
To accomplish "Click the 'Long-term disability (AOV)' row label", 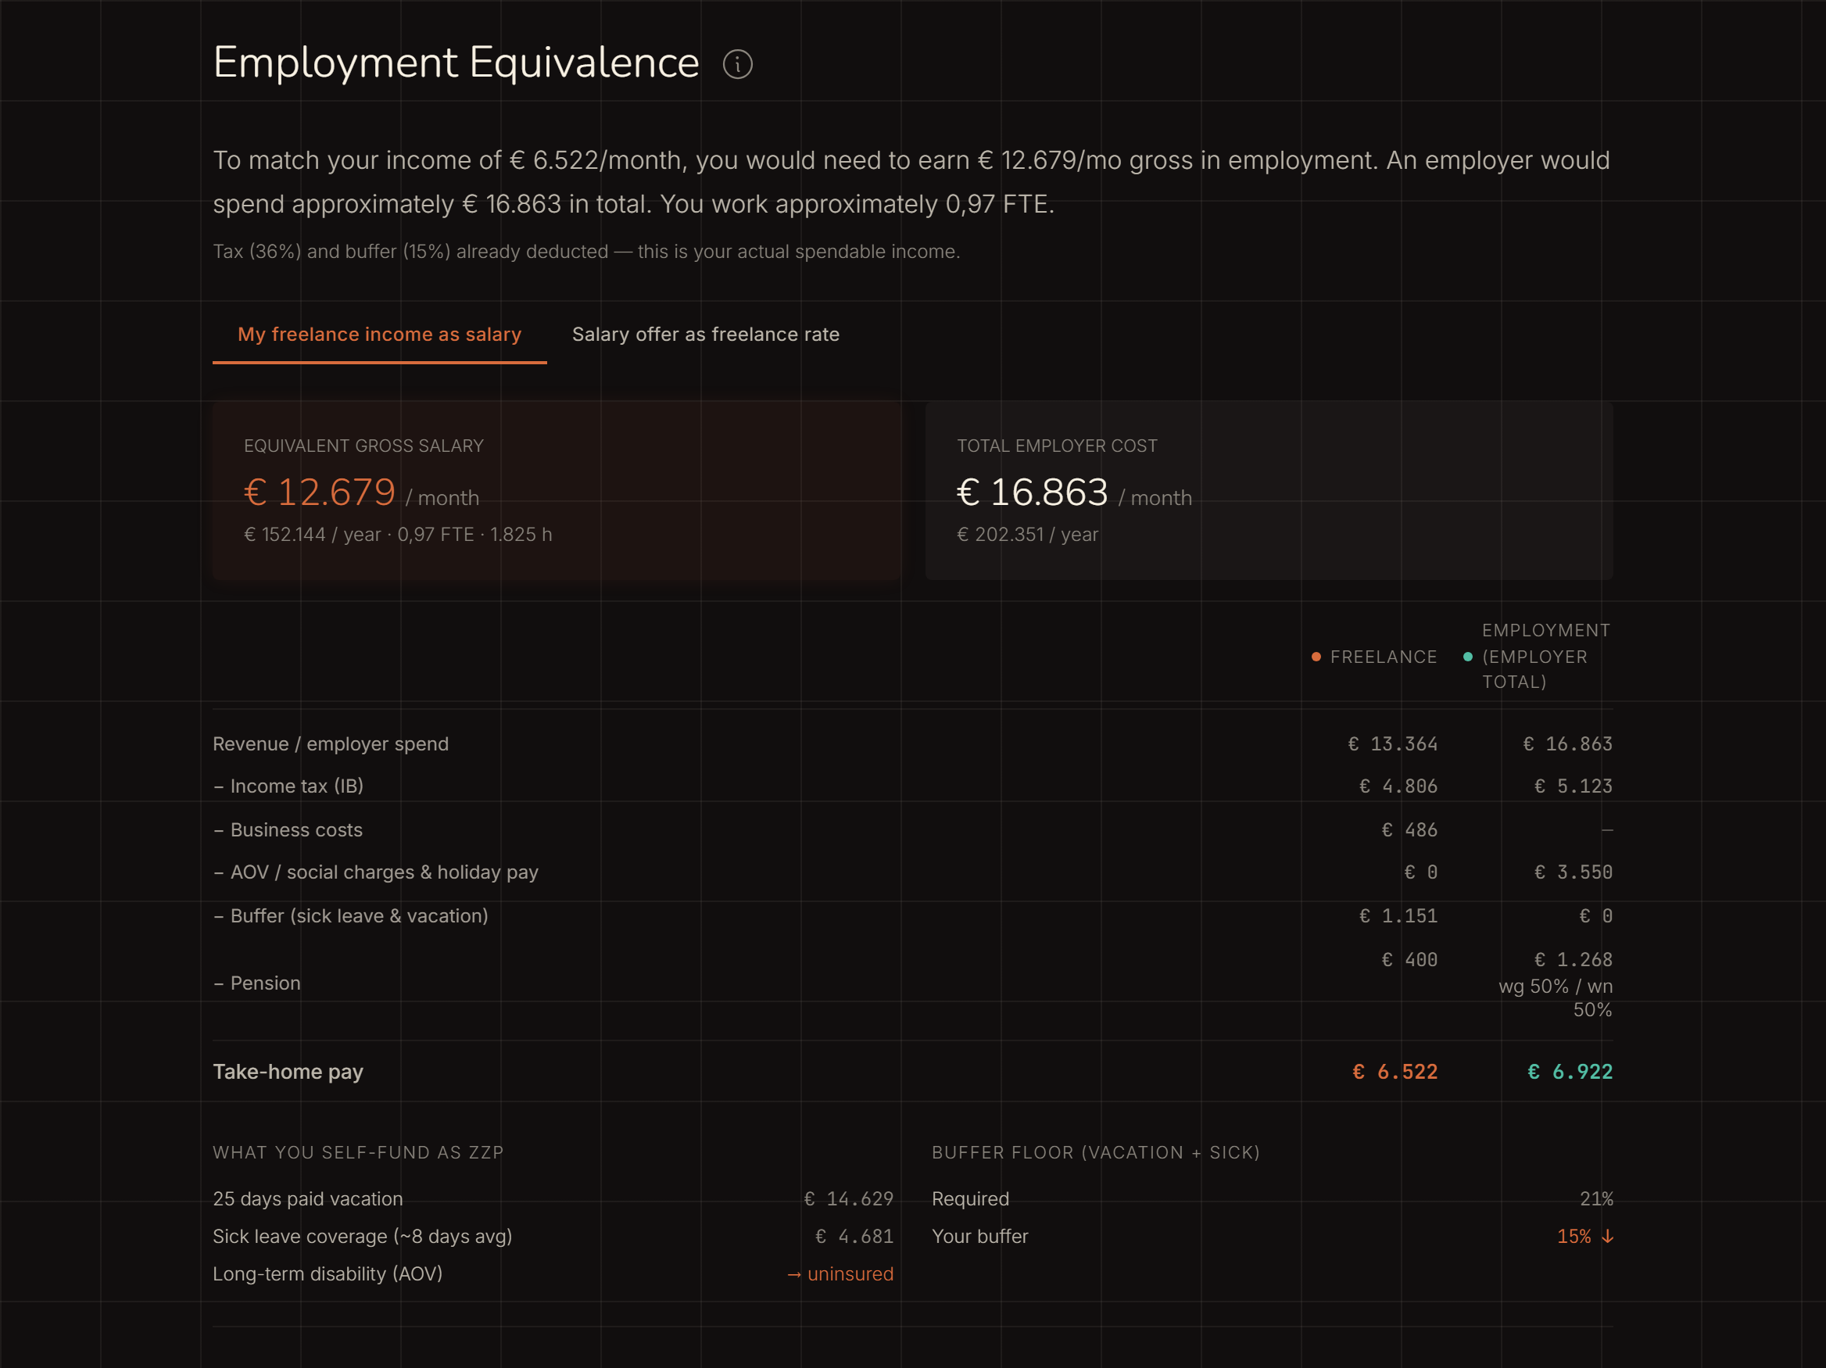I will (328, 1274).
